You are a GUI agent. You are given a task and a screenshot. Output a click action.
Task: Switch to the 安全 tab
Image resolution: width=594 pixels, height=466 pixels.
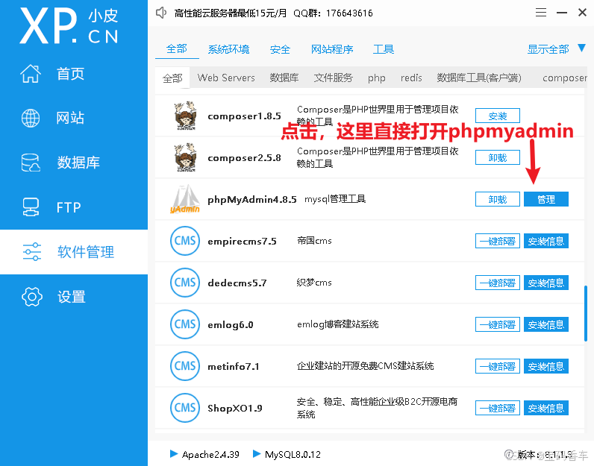[x=280, y=50]
